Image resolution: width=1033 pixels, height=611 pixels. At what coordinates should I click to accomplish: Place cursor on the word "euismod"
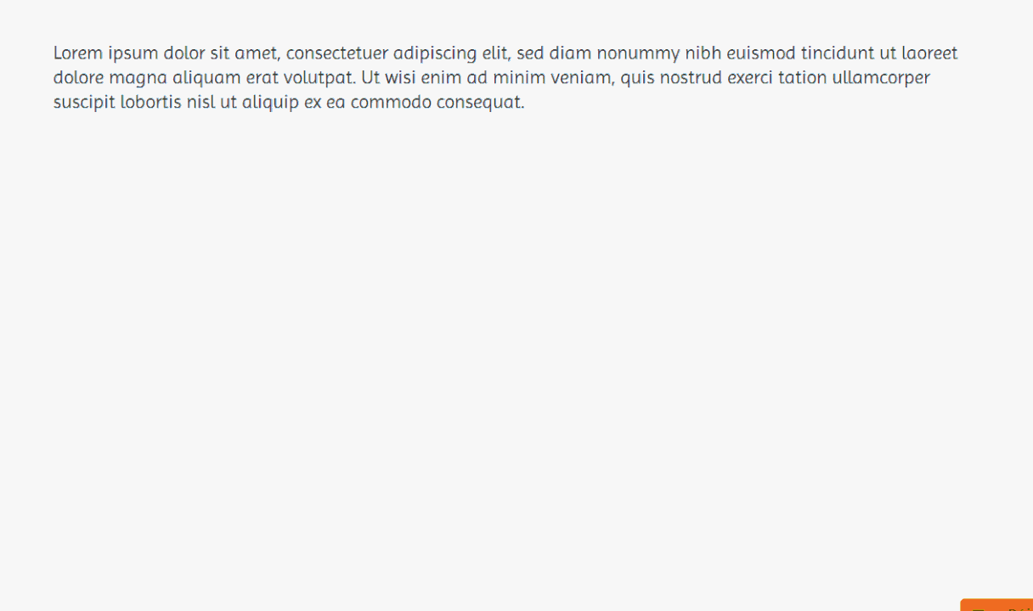[760, 53]
